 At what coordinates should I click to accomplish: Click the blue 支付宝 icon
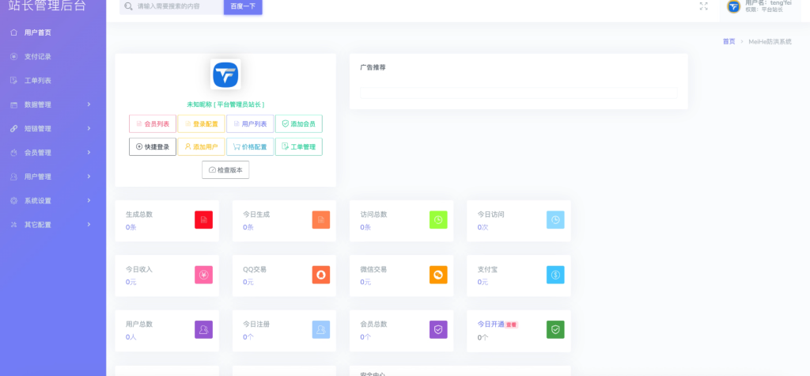(555, 275)
